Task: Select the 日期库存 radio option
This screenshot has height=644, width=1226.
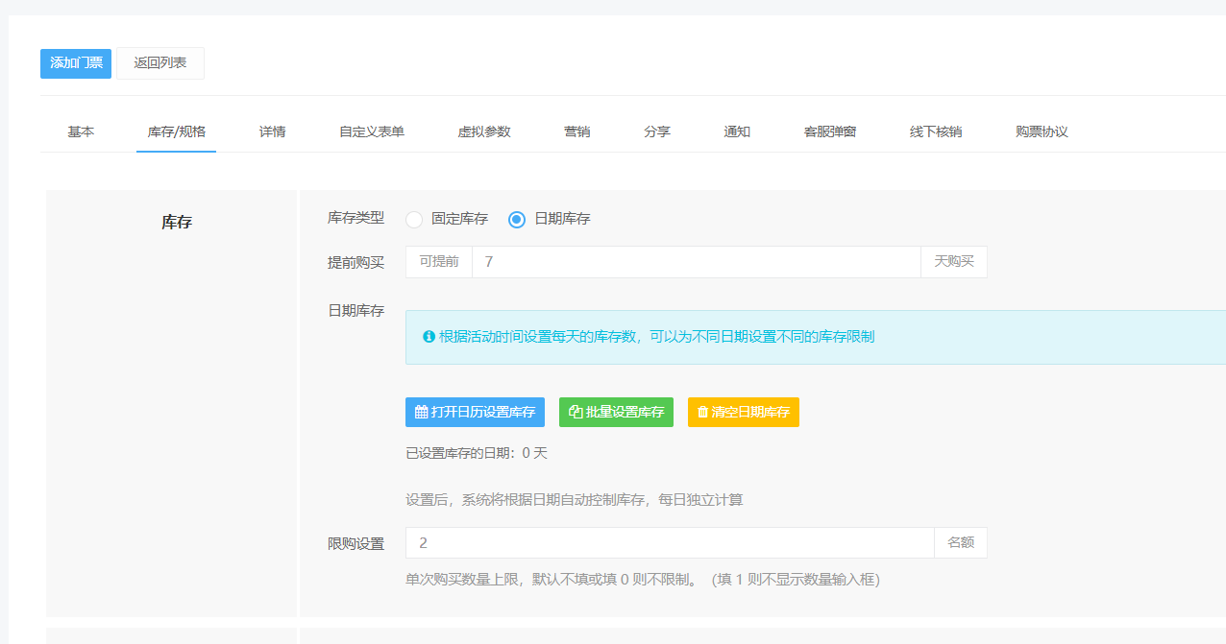Action: pos(517,219)
